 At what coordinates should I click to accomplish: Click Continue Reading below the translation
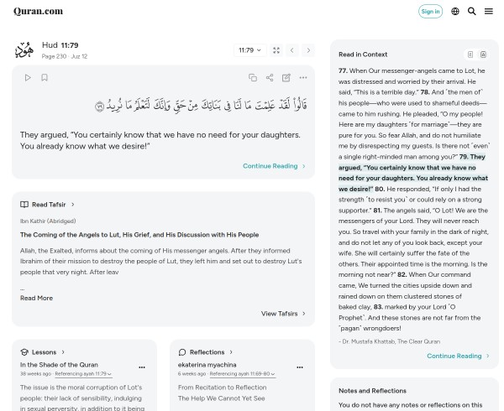tap(274, 166)
